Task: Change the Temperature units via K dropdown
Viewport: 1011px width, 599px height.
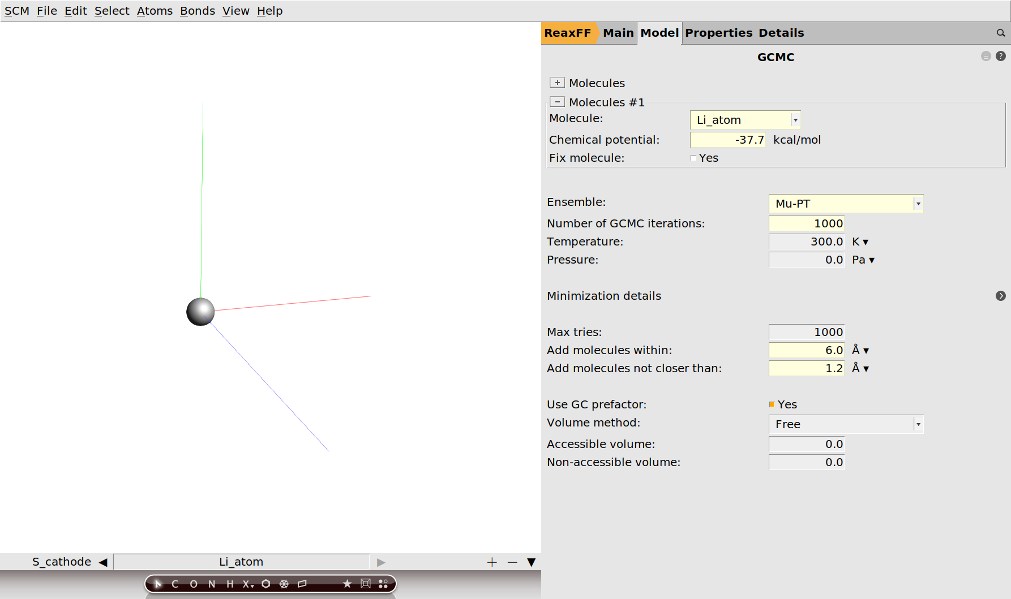Action: (860, 242)
